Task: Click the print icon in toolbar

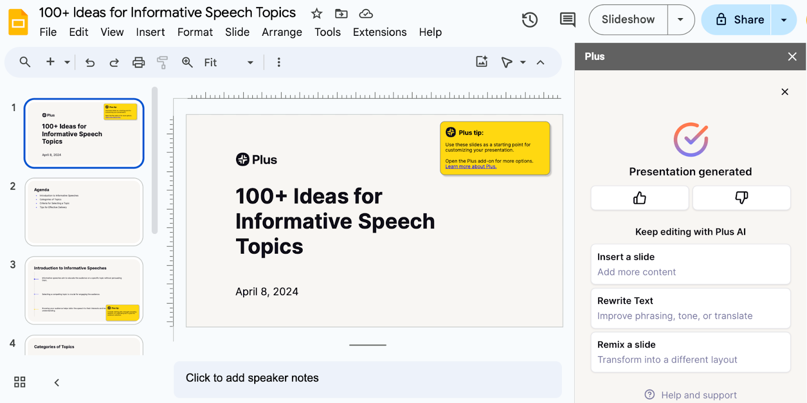Action: point(138,63)
